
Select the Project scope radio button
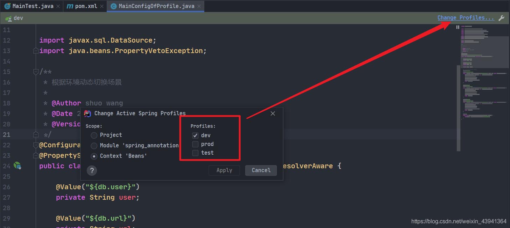pos(94,135)
